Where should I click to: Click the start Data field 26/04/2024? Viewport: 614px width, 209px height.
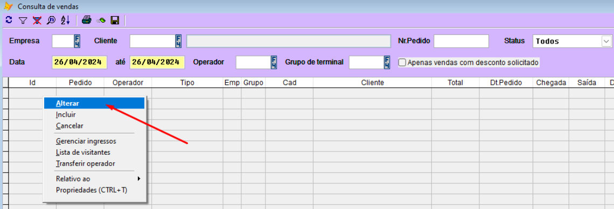(80, 62)
